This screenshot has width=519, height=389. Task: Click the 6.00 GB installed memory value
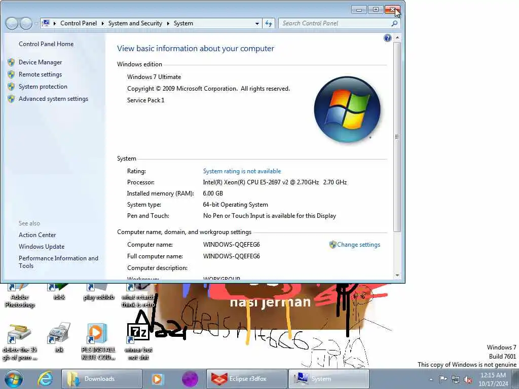tap(213, 193)
